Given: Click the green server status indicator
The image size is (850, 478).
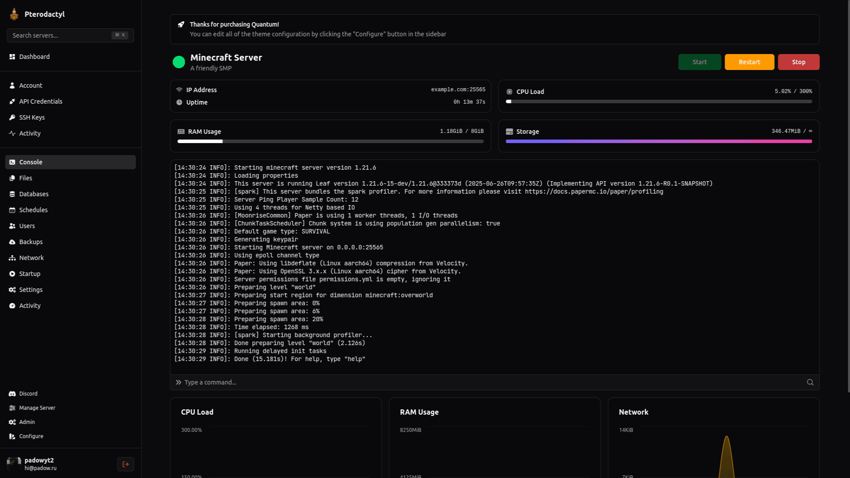Looking at the screenshot, I should click(x=179, y=62).
